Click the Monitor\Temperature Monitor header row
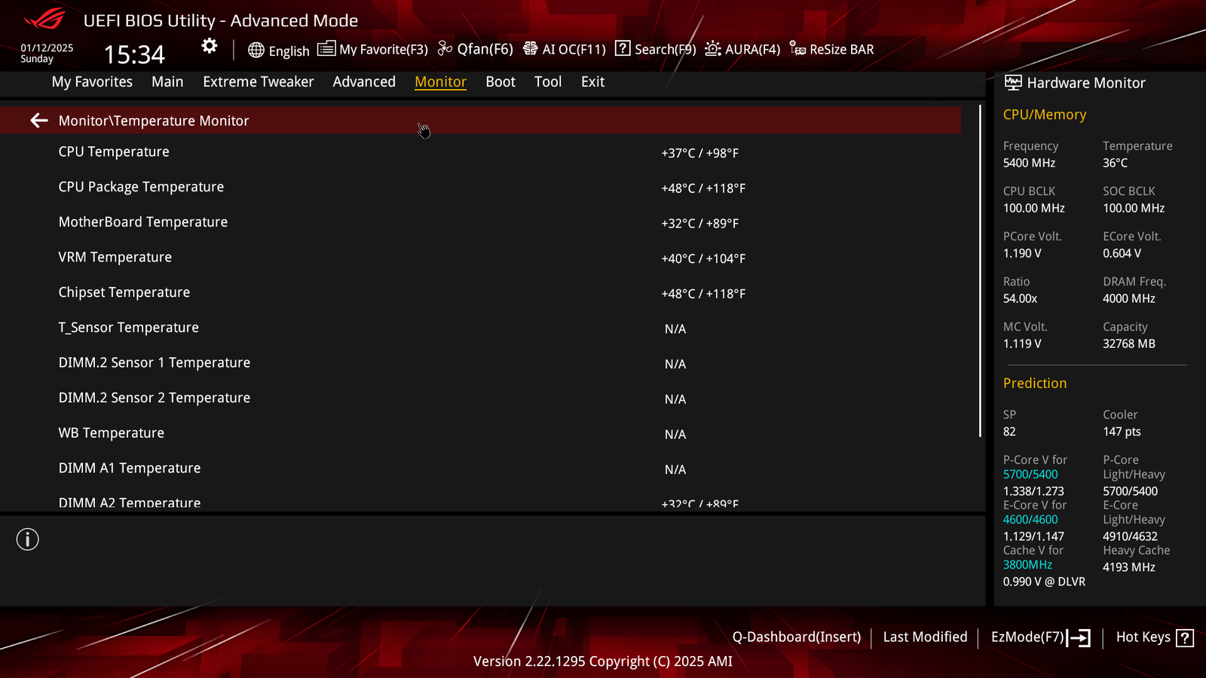Viewport: 1206px width, 678px height. point(480,121)
